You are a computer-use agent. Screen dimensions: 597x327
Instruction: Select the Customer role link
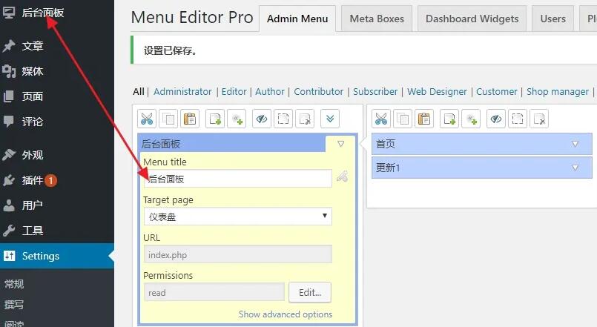tap(496, 92)
